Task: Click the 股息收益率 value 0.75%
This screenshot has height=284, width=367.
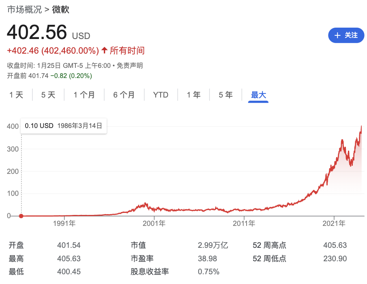Action: (208, 272)
